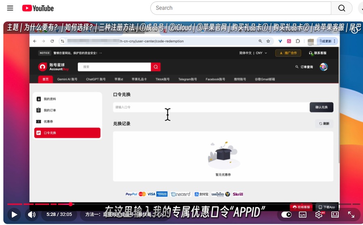
Task: Toggle the autoplay switch
Action: pyautogui.click(x=286, y=215)
